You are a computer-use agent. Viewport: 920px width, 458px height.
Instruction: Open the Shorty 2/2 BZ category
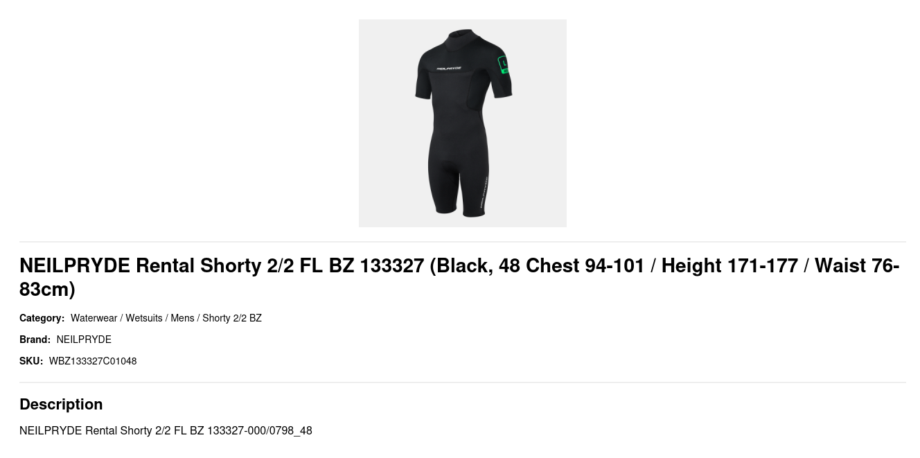(232, 318)
